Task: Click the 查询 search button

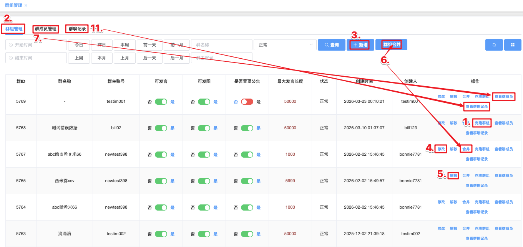Action: 331,45
